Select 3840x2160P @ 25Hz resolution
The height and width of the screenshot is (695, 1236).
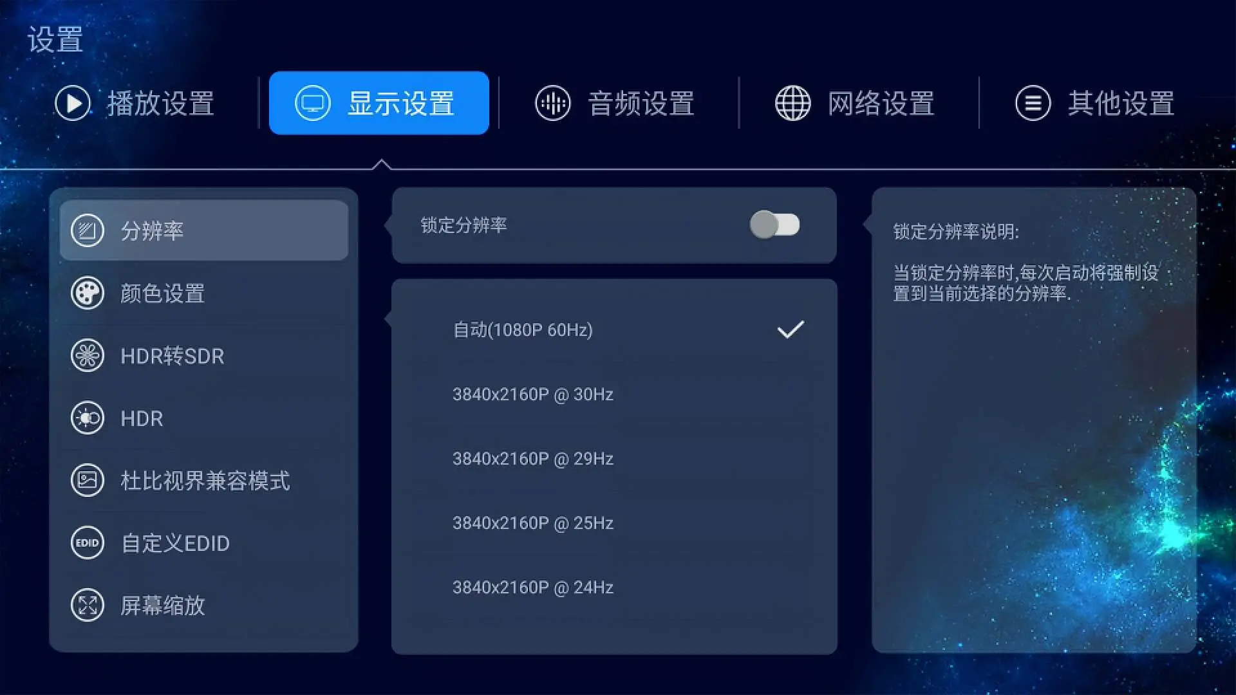tap(532, 523)
